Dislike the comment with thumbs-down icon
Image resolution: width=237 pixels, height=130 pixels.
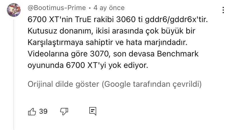64,112
